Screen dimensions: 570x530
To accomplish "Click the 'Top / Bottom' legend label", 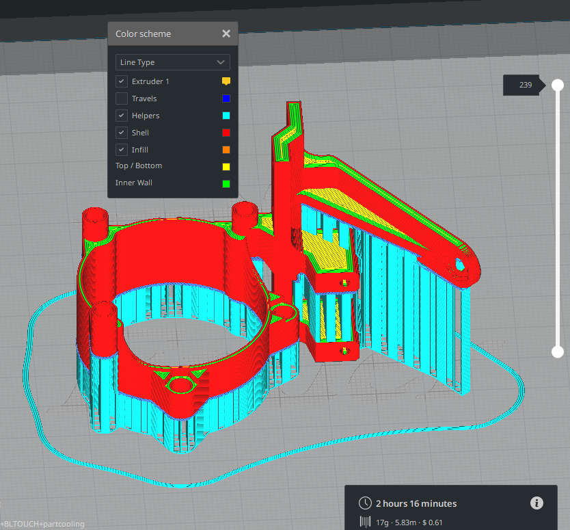I will (139, 166).
